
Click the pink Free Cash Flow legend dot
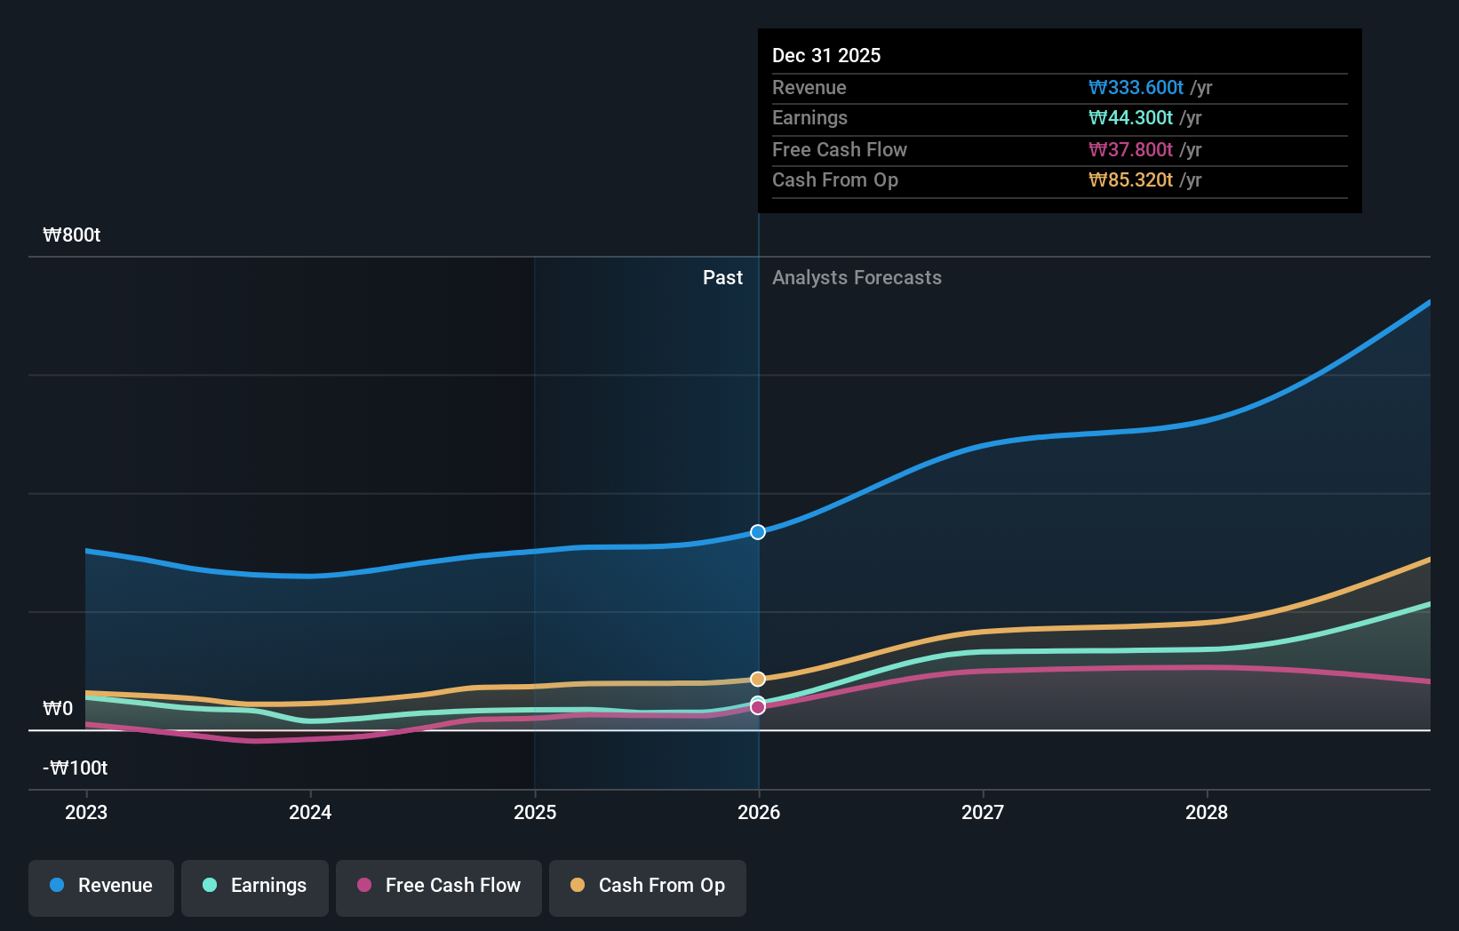[364, 886]
